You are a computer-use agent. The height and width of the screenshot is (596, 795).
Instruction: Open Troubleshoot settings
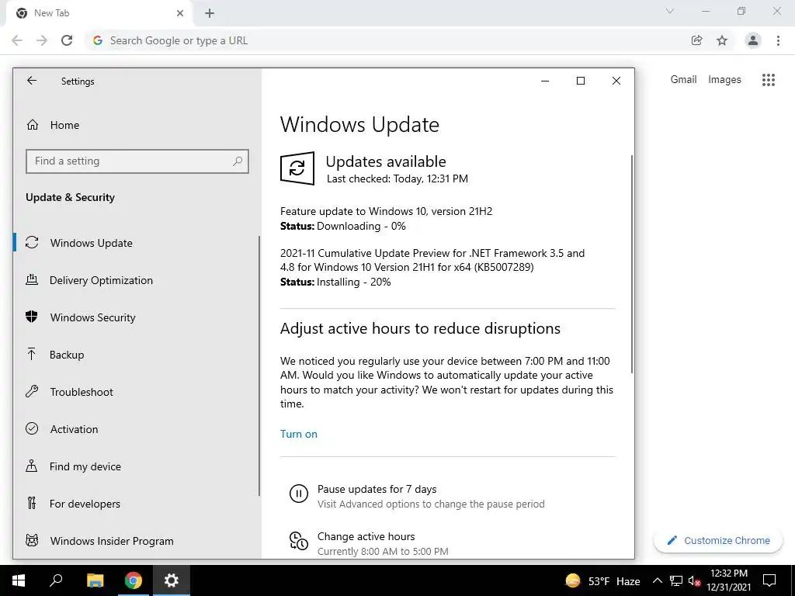(82, 392)
